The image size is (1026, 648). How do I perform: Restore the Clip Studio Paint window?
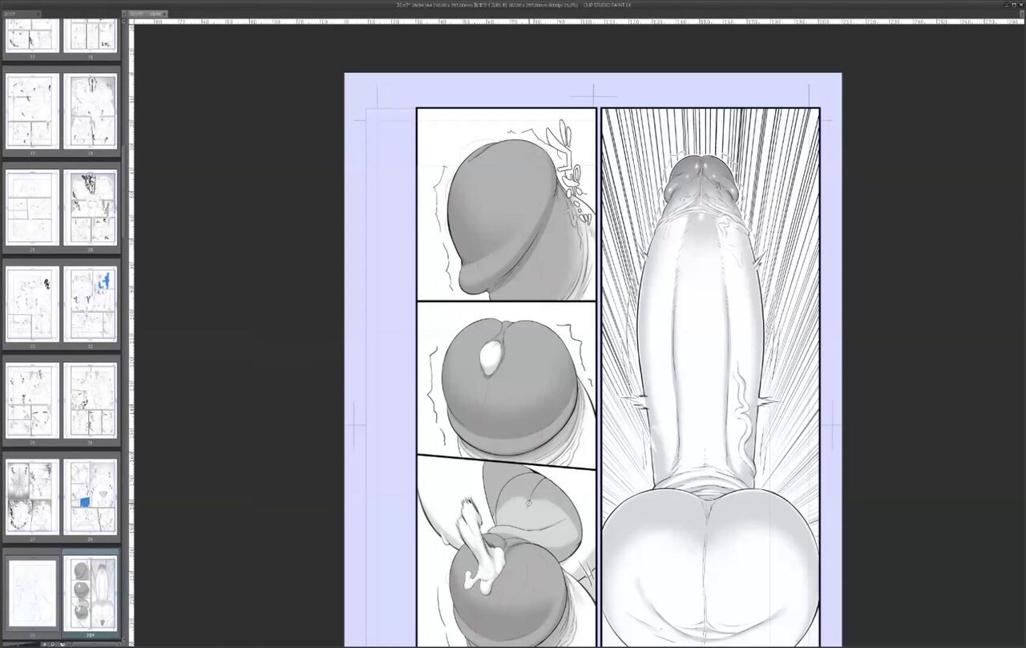tap(1013, 5)
